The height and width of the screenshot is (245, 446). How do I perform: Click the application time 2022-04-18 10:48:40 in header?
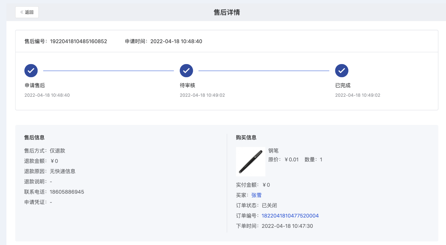176,41
